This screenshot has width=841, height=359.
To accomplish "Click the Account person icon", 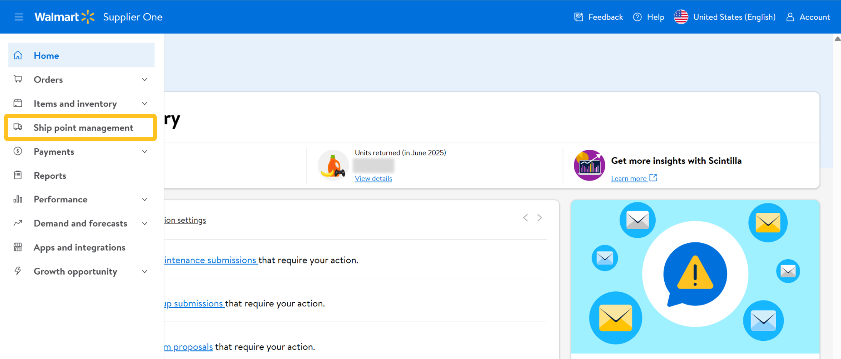I will [790, 17].
